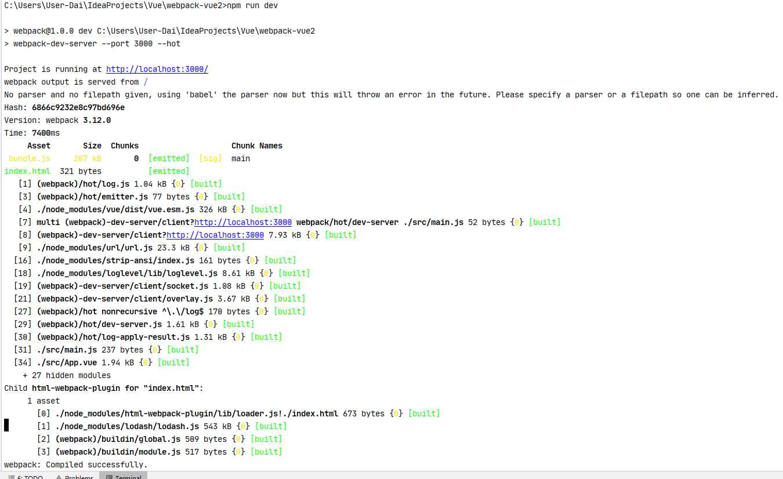Click the '+ 27 hidden modules' line
This screenshot has width=783, height=479.
point(67,375)
